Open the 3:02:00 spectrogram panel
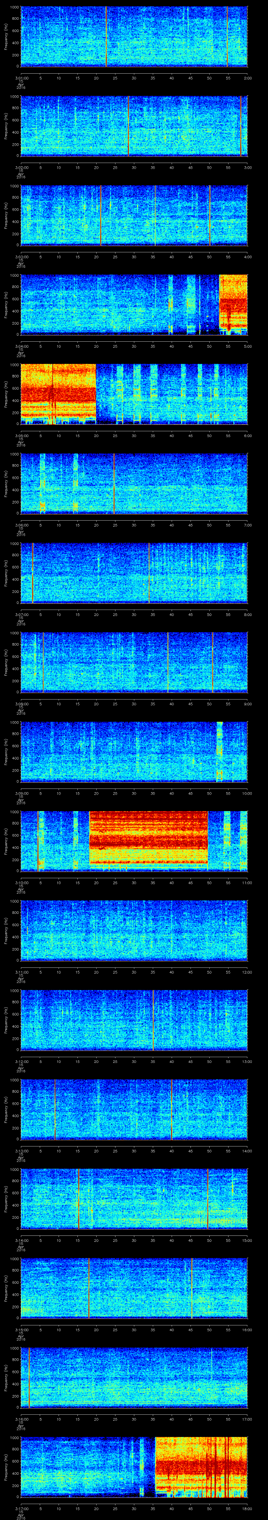The image size is (268, 1520). coord(134,126)
